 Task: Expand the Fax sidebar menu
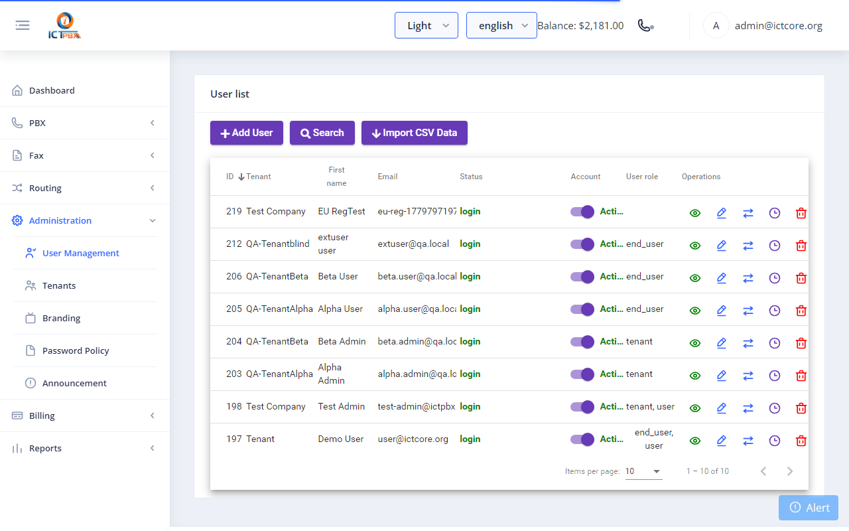[85, 155]
